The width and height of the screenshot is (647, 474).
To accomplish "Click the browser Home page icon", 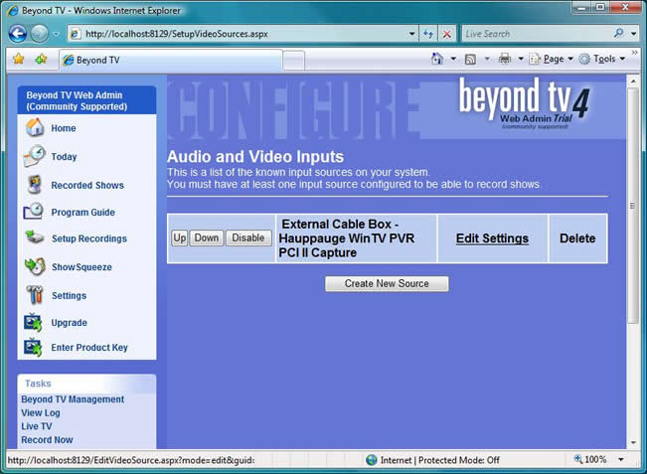I will point(437,59).
